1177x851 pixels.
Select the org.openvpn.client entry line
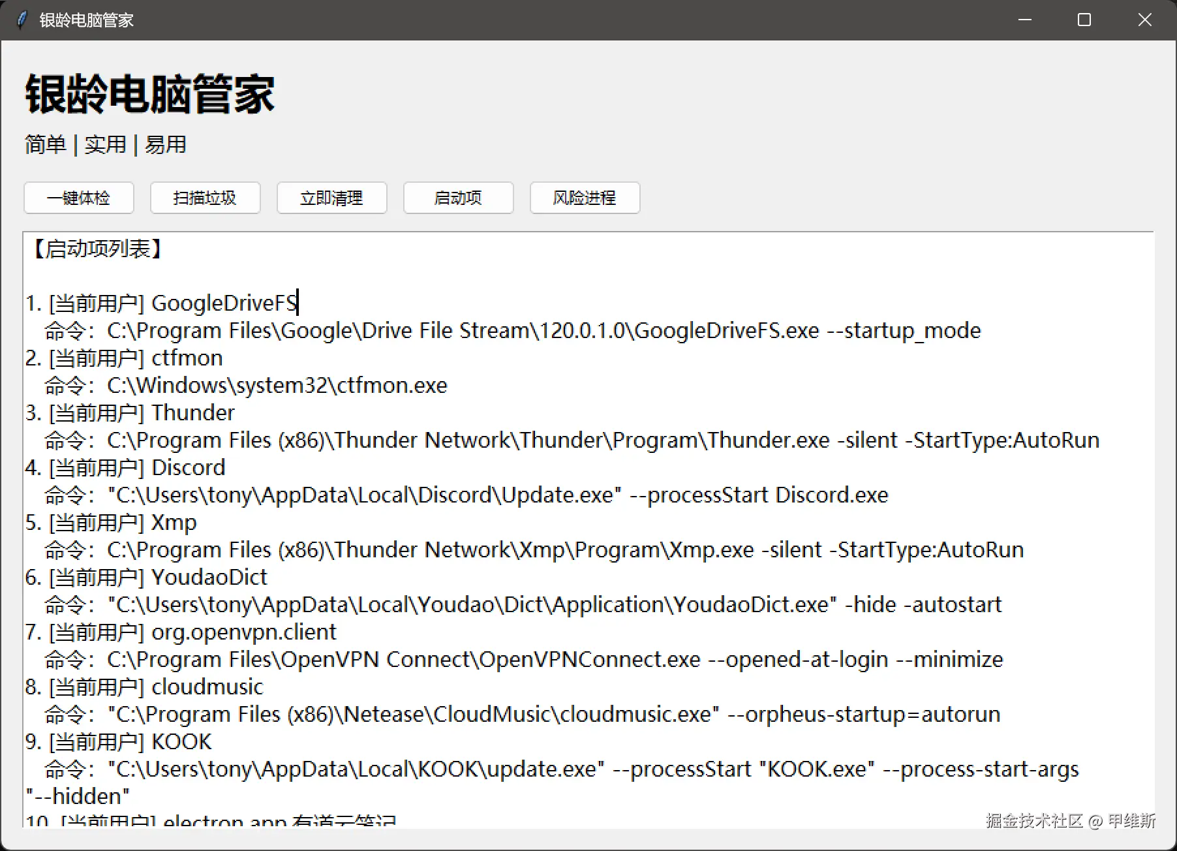(181, 632)
